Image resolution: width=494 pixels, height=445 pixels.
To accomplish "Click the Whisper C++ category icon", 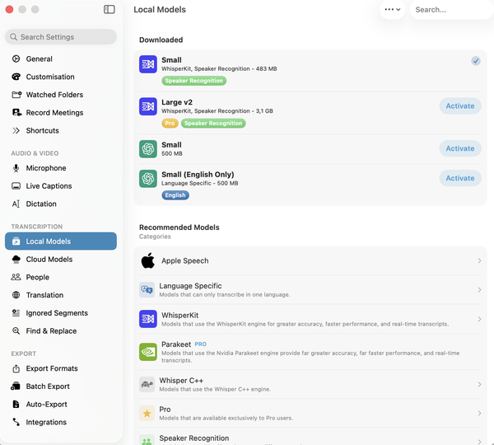I will [x=147, y=385].
